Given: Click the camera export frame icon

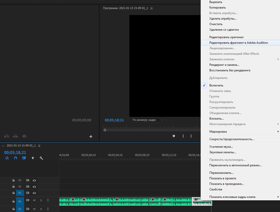Looking at the screenshot, I should (24, 136).
